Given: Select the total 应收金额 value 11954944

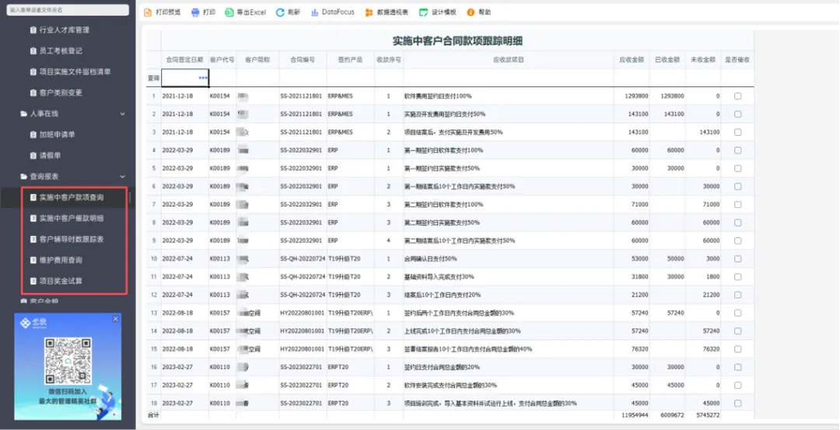Looking at the screenshot, I should pyautogui.click(x=635, y=415).
